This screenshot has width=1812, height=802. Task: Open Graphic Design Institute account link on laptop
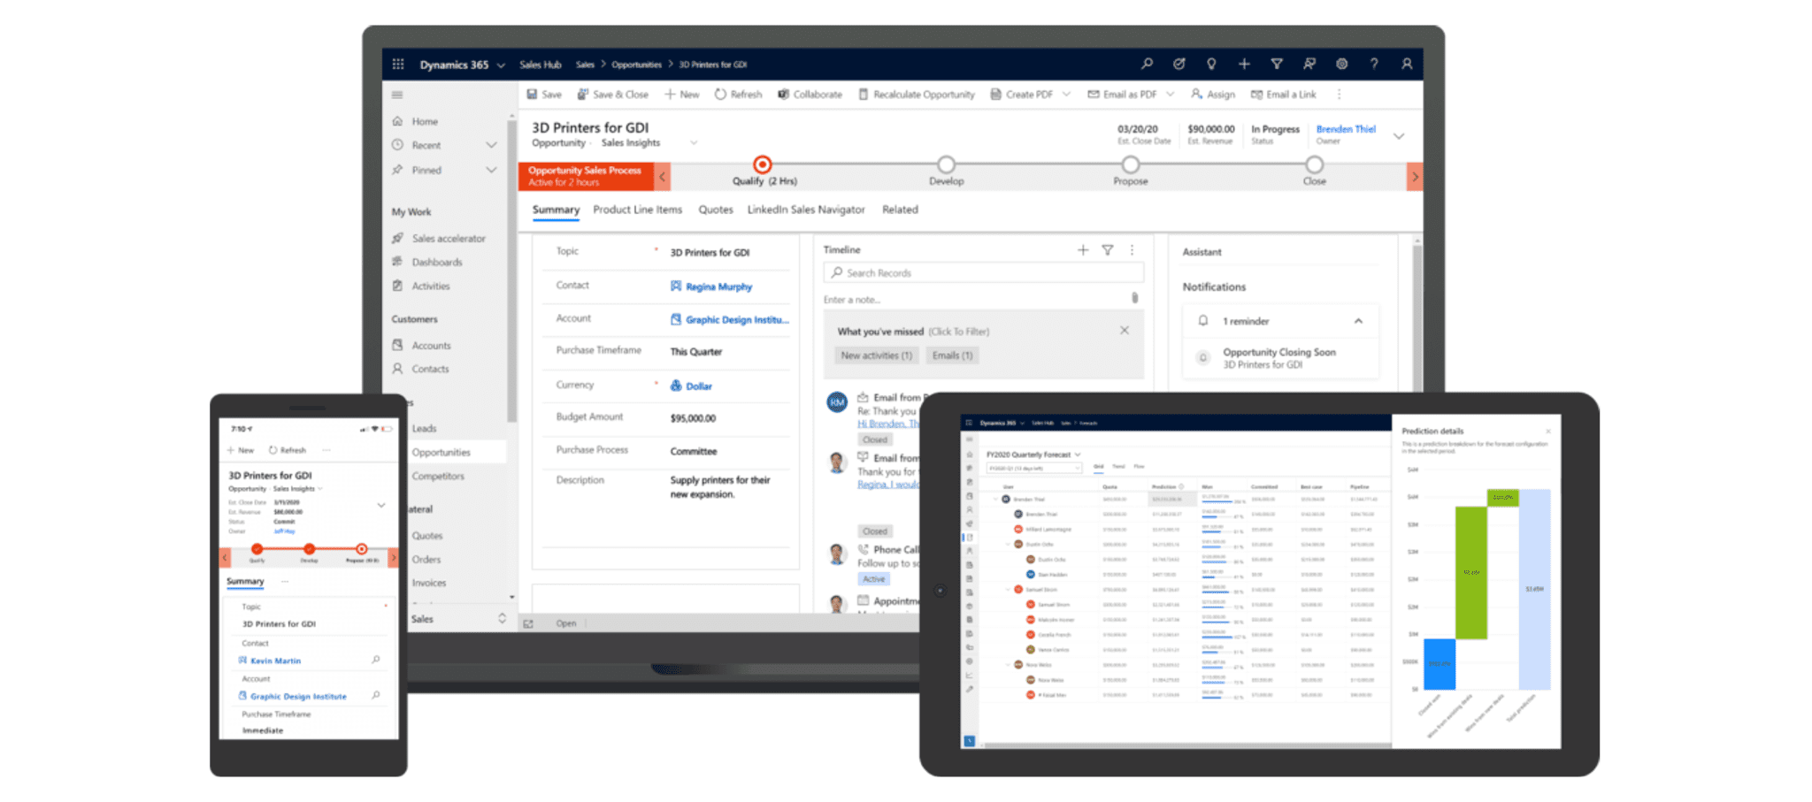click(x=737, y=320)
